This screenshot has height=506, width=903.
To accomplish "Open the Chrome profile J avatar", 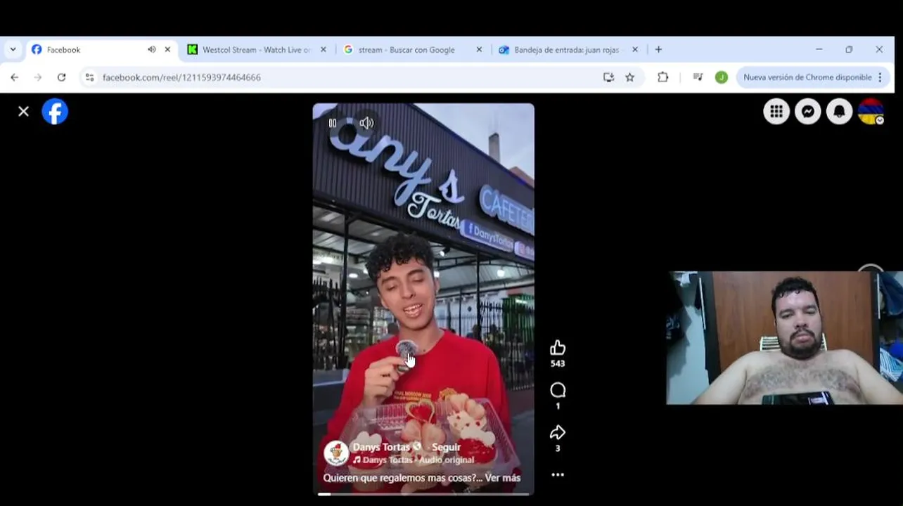I will click(722, 77).
